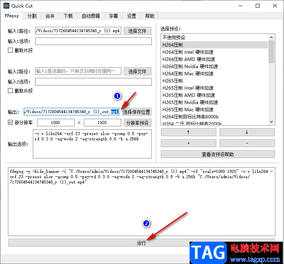
Task: Maximize the Quick Cut window
Action: (x=258, y=6)
